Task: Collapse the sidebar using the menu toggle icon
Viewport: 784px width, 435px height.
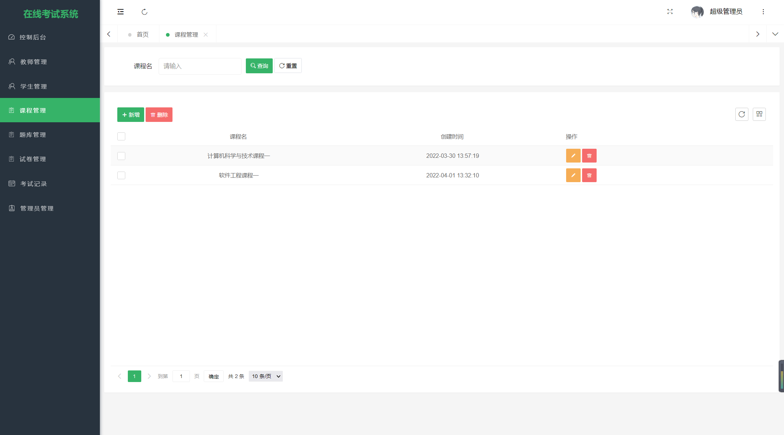Action: (x=121, y=12)
